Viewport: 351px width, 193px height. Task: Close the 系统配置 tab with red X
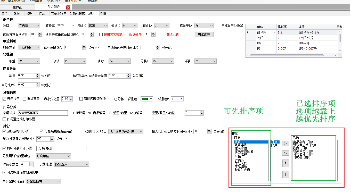pos(68,7)
